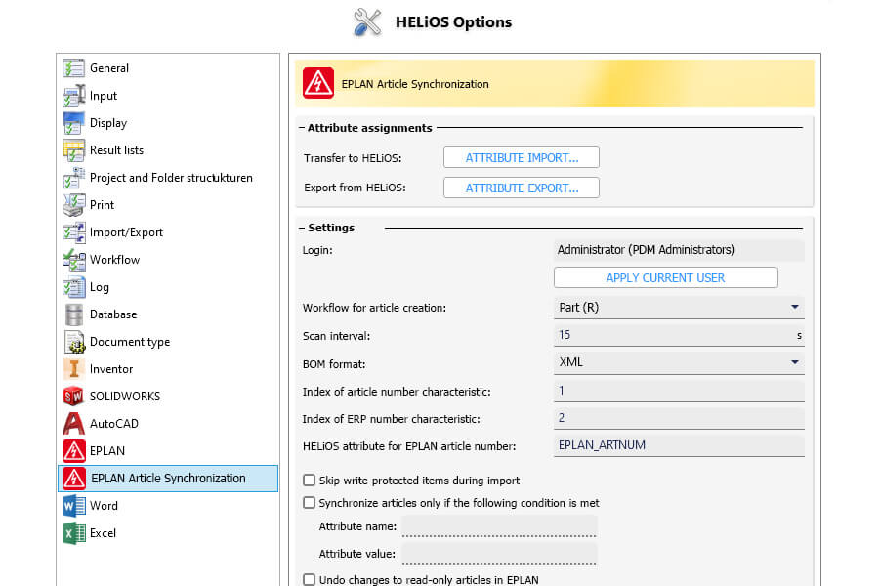Click the ATTRIBUTE EXPORT... button
The image size is (879, 586).
[522, 188]
